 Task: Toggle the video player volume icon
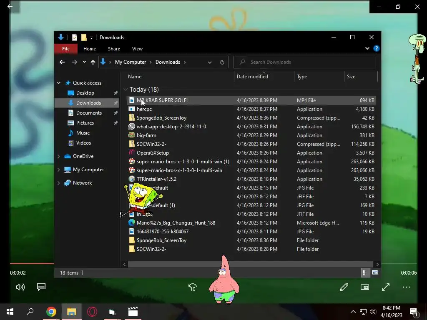click(x=20, y=287)
